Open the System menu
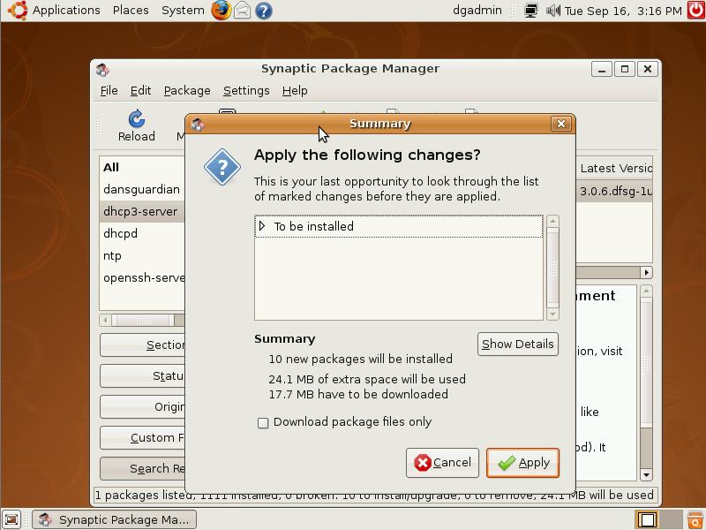Viewport: 706px width, 530px height. pyautogui.click(x=183, y=10)
